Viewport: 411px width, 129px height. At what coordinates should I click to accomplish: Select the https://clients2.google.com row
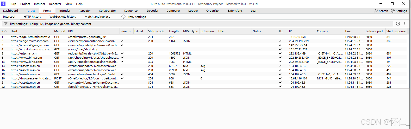[203, 45]
